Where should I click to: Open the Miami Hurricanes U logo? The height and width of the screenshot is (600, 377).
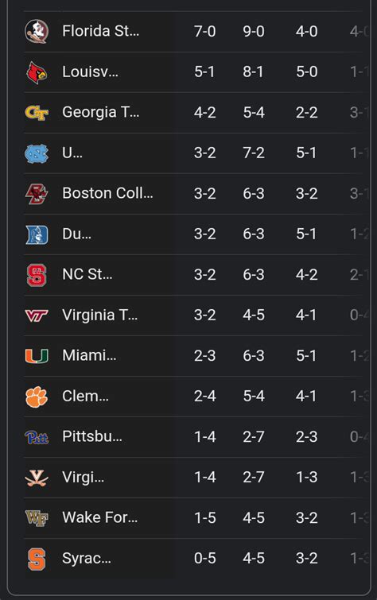(37, 356)
